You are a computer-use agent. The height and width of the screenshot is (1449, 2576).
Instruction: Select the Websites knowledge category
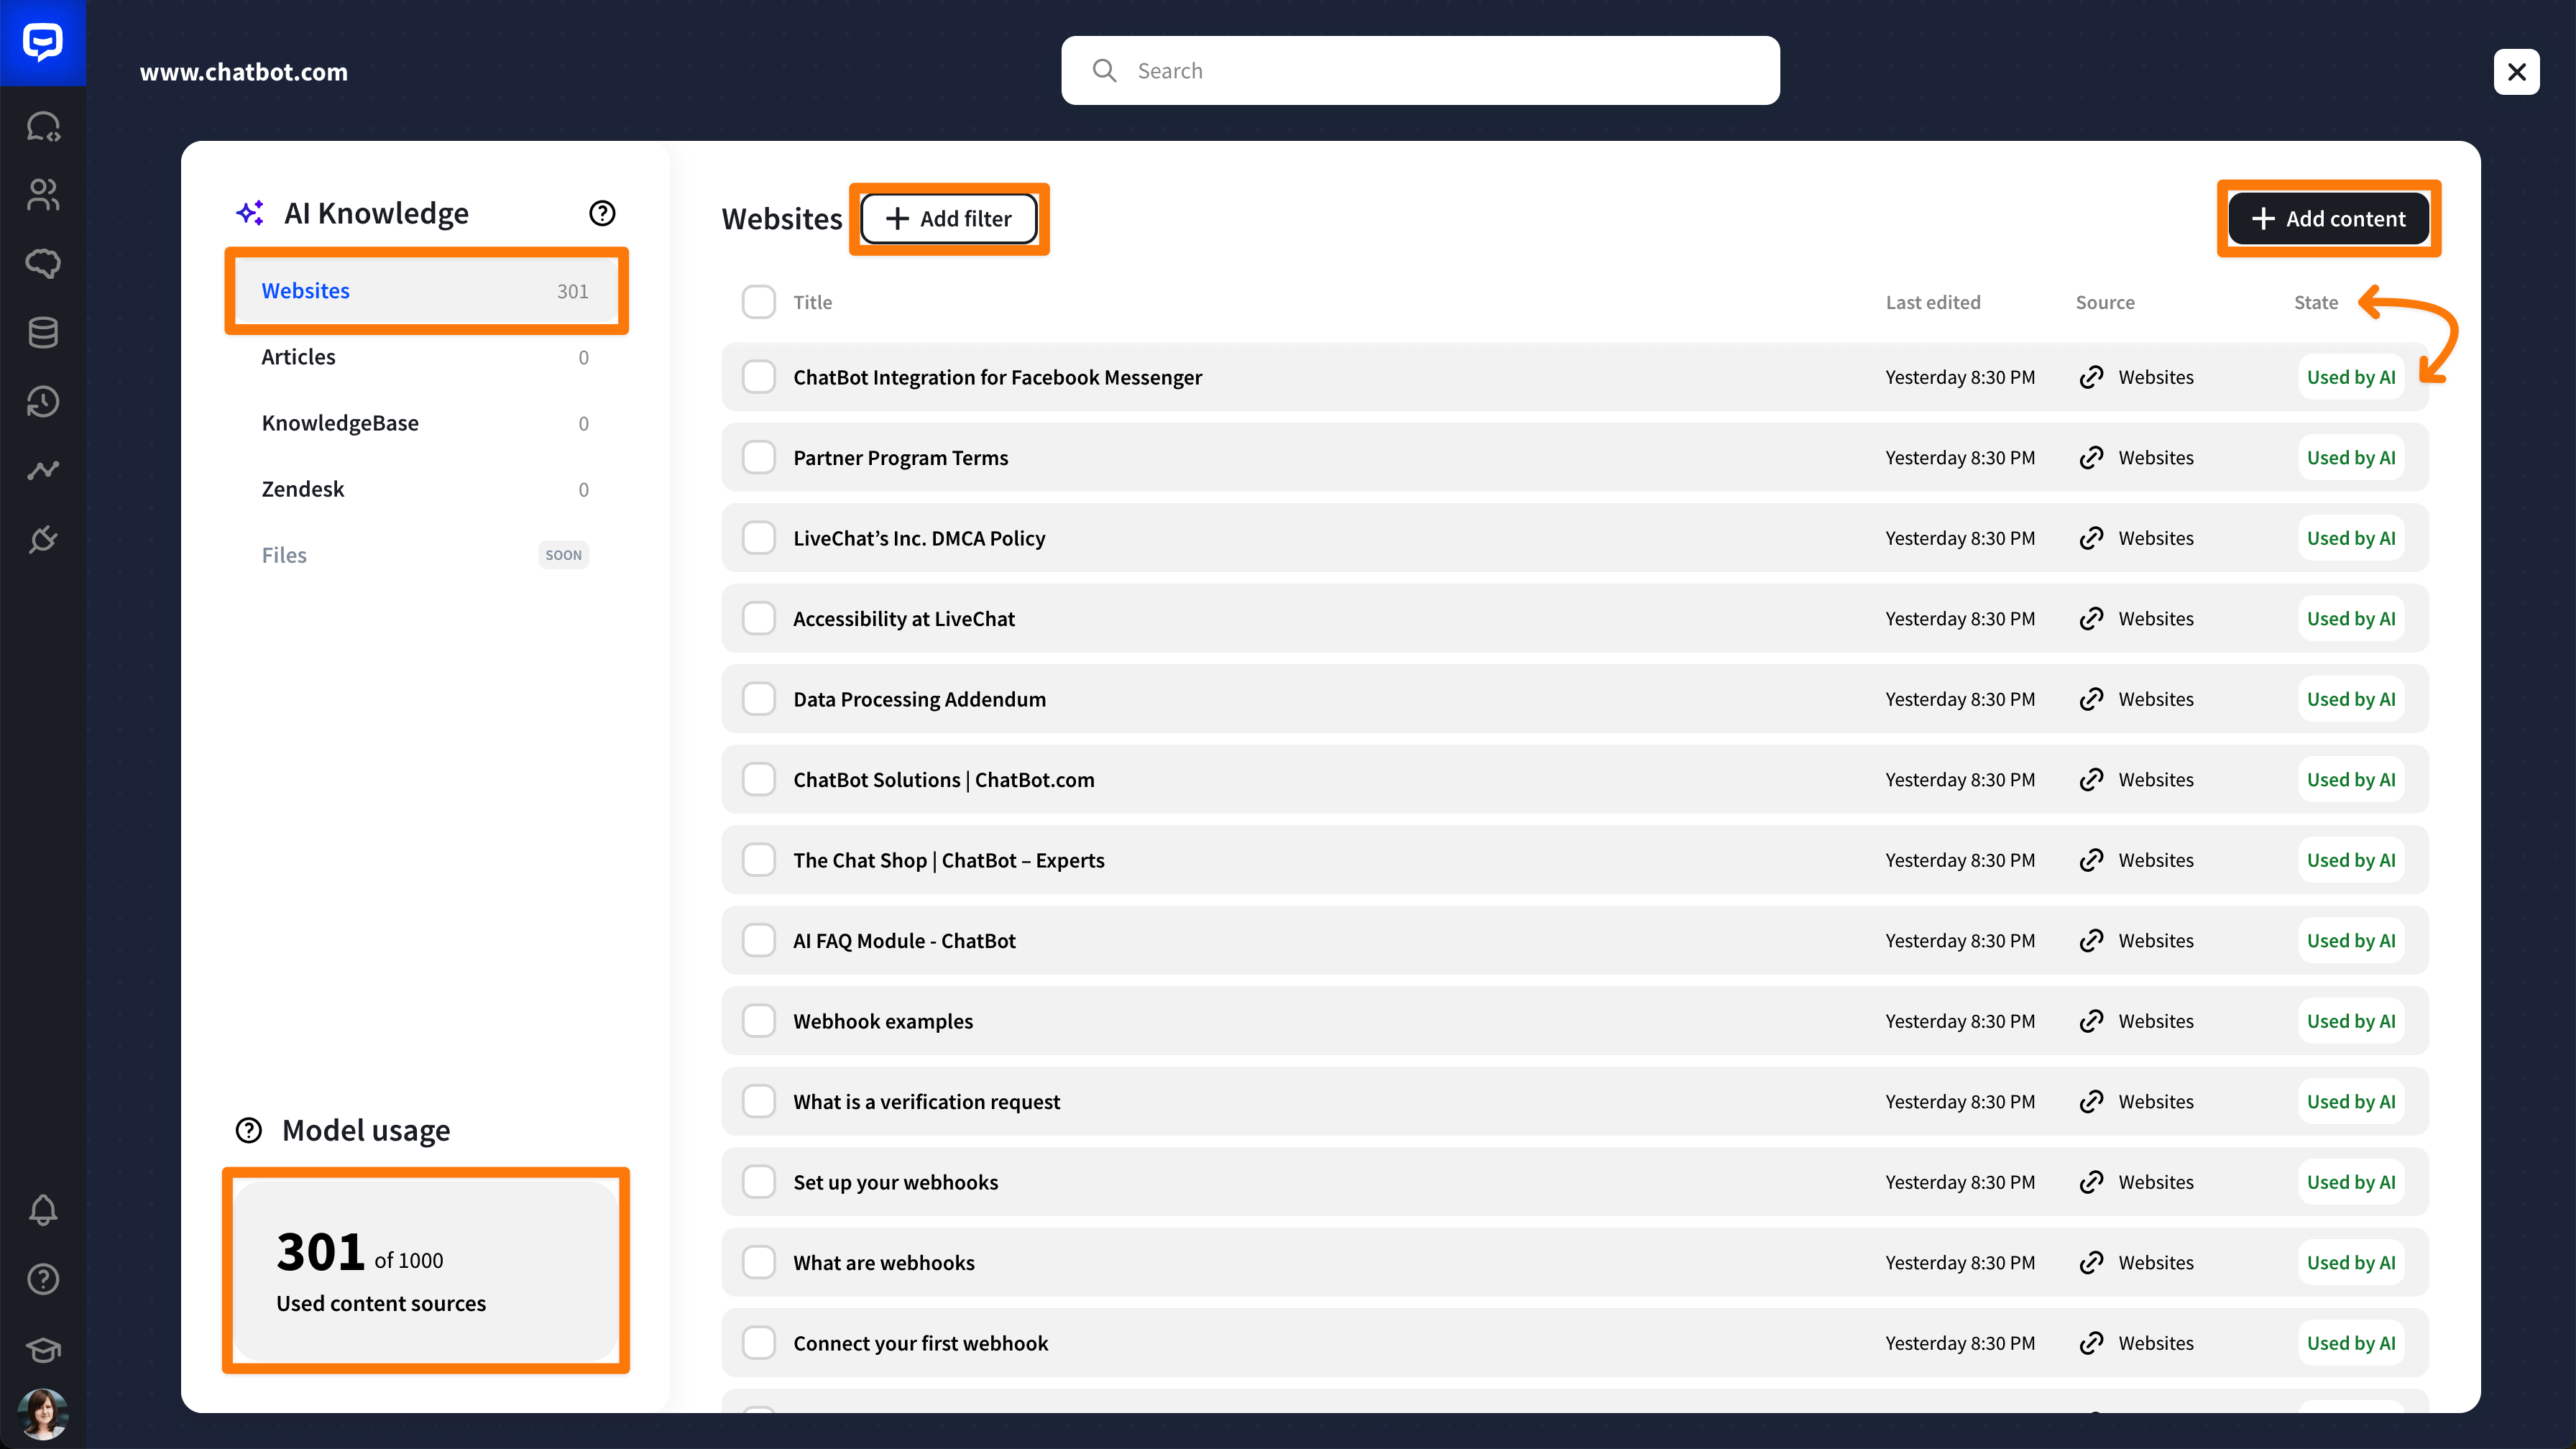coord(426,291)
